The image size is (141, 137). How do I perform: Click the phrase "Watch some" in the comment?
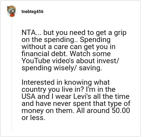point(90,54)
